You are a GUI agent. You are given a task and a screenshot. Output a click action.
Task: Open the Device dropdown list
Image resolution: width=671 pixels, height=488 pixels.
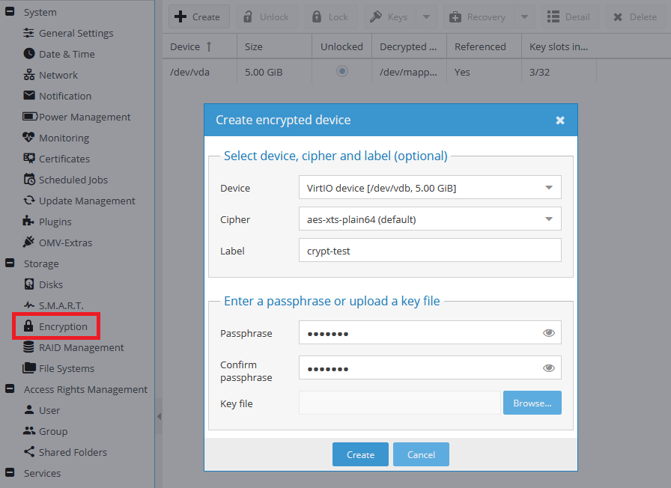(549, 188)
